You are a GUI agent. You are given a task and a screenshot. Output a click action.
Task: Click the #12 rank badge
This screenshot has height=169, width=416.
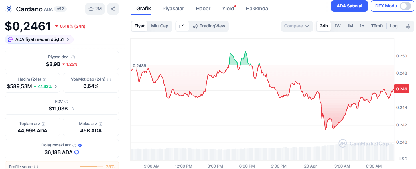click(x=60, y=9)
